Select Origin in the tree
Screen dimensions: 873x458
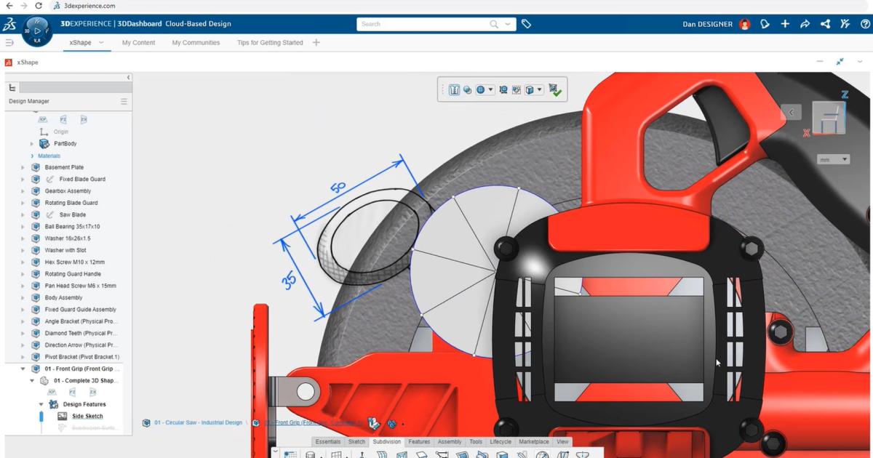pos(61,132)
